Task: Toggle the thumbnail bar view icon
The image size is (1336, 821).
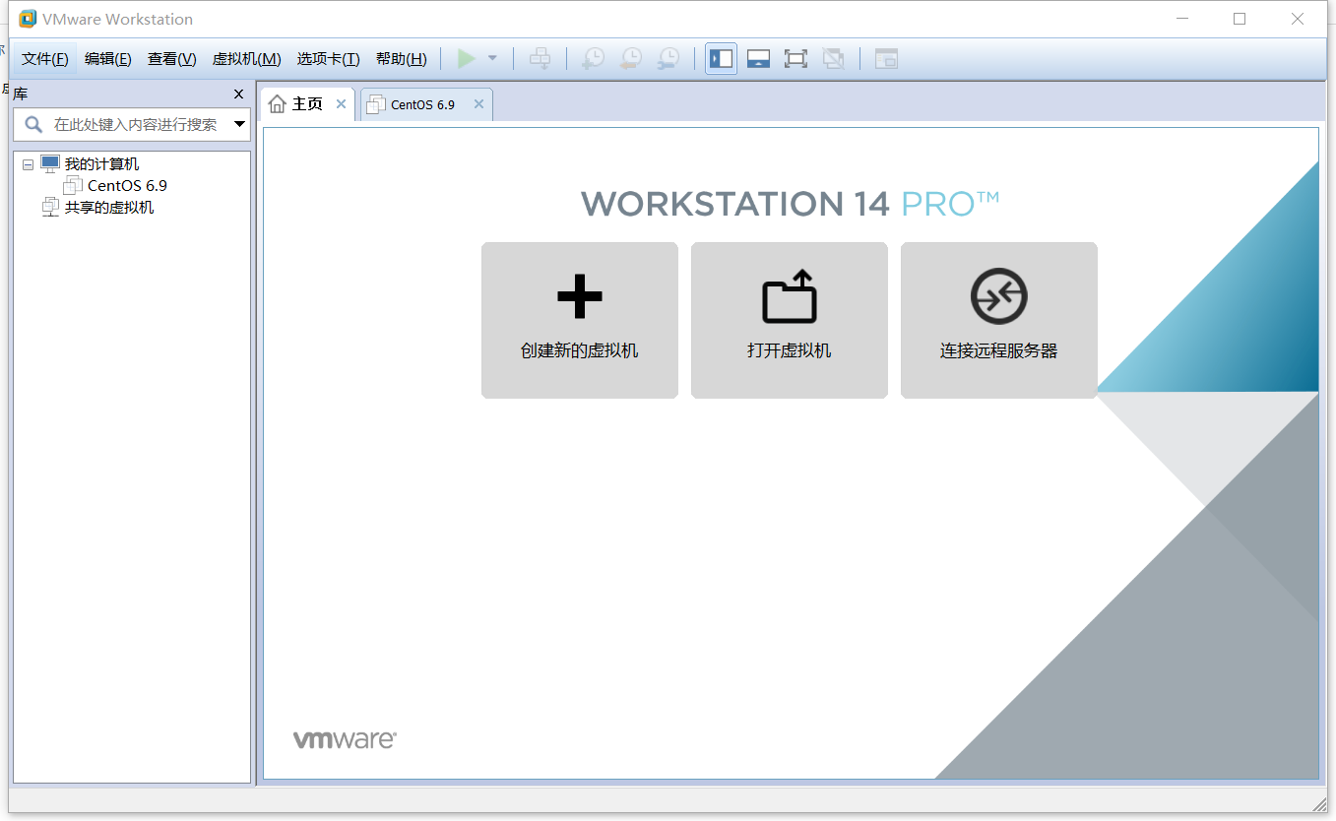Action: click(758, 59)
